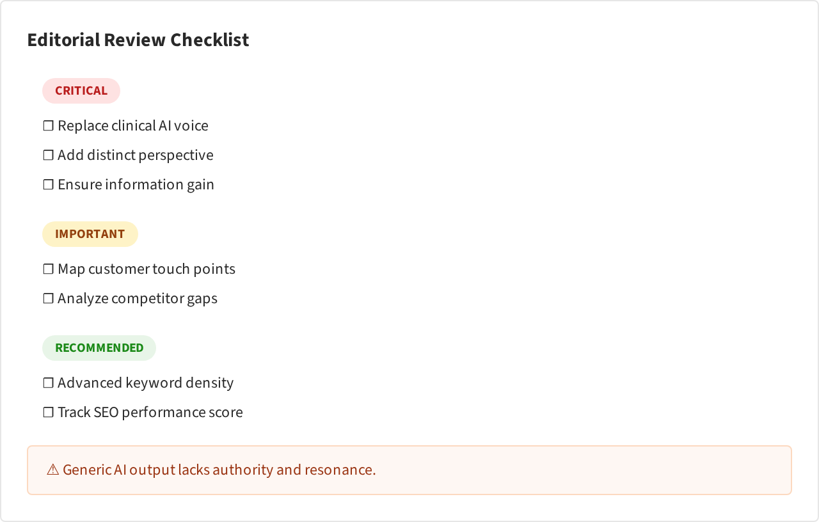Tick the Track SEO performance score checkbox
Image resolution: width=819 pixels, height=522 pixels.
coord(48,413)
